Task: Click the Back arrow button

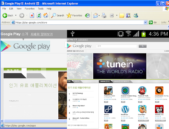Action: [5, 16]
